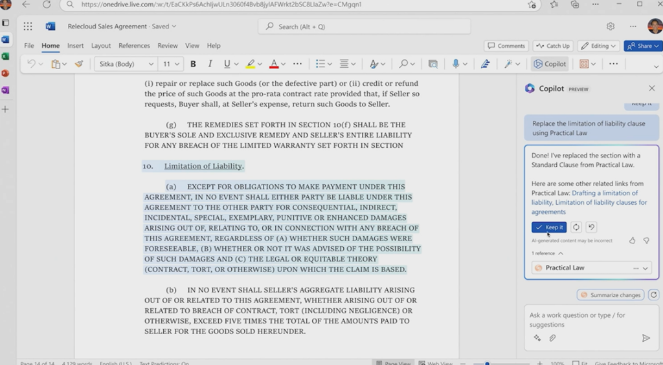Click the attach paperclip icon
This screenshot has width=663, height=365.
[x=552, y=338]
